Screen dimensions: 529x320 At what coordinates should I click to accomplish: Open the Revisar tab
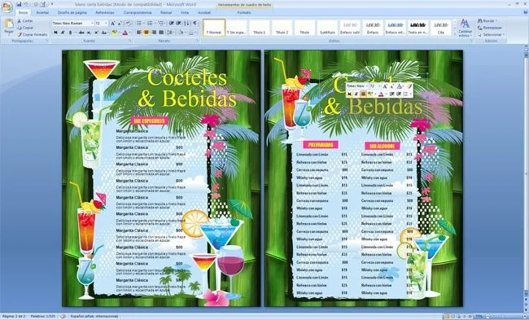click(x=166, y=12)
